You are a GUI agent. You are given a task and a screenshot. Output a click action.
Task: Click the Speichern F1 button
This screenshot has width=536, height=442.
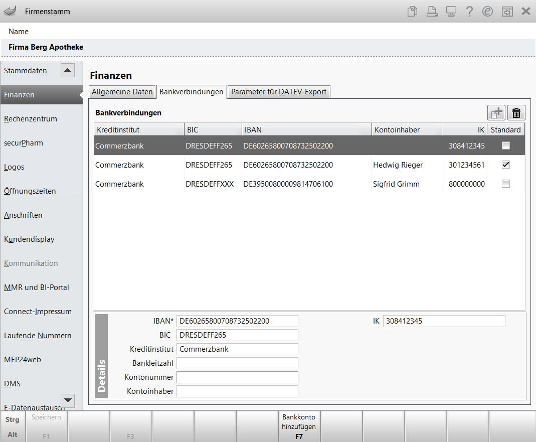47,426
